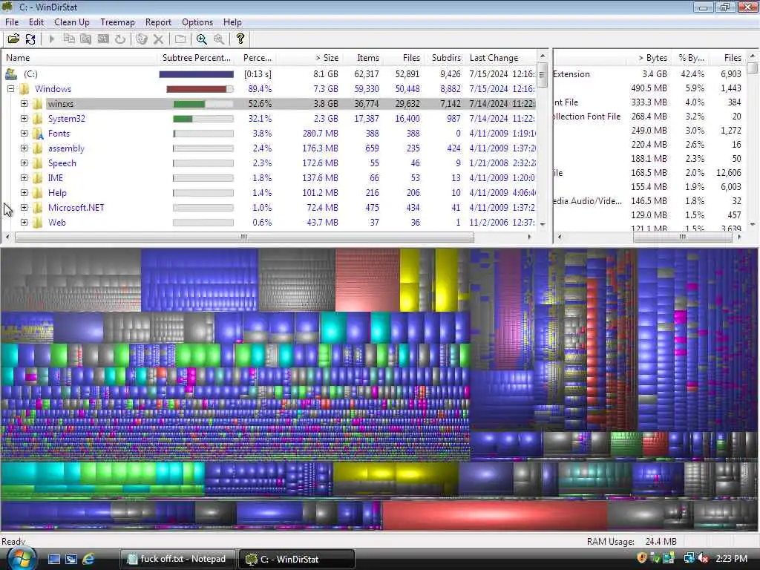Expand the IME folder node

pos(24,178)
